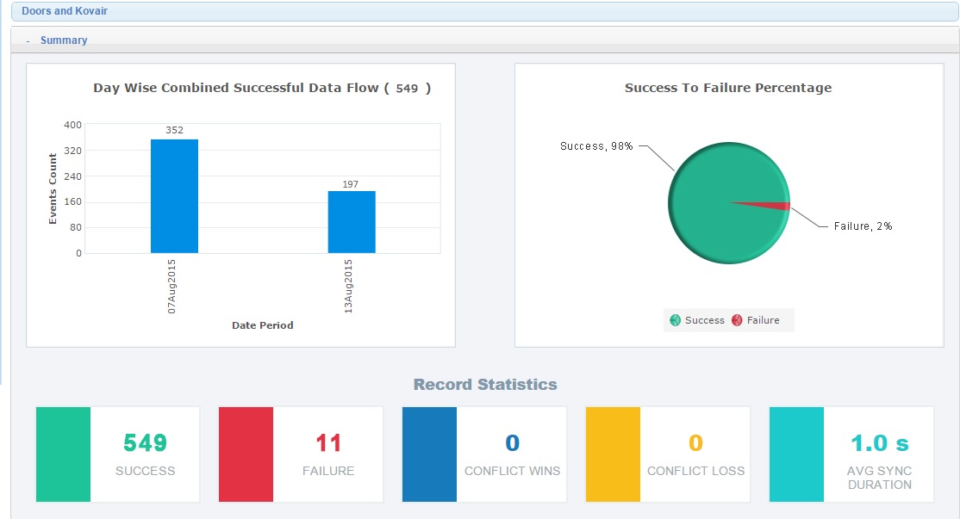Click the yellow swatch on Conflict Loss tile
This screenshot has height=519, width=960.
click(x=611, y=454)
